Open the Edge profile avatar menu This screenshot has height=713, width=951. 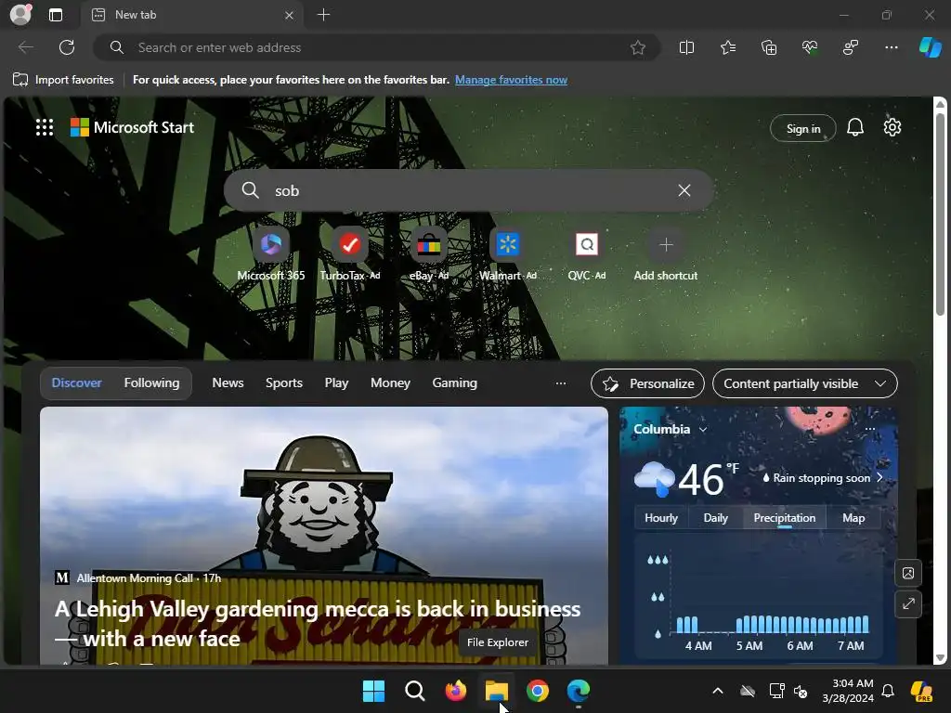pos(20,14)
